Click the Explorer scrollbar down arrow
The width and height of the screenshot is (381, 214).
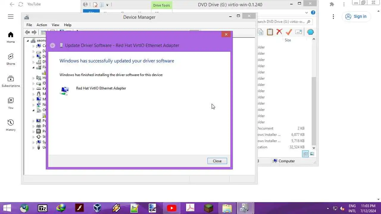(314, 147)
